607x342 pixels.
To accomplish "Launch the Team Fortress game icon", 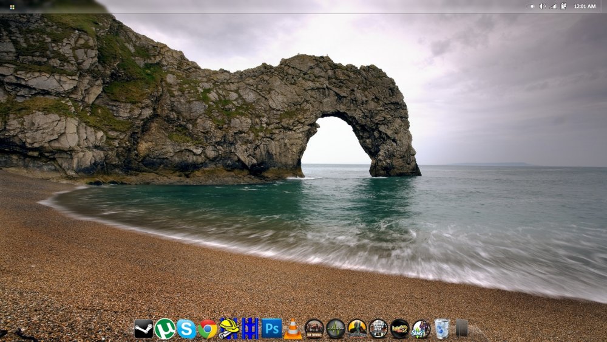I will pos(314,329).
